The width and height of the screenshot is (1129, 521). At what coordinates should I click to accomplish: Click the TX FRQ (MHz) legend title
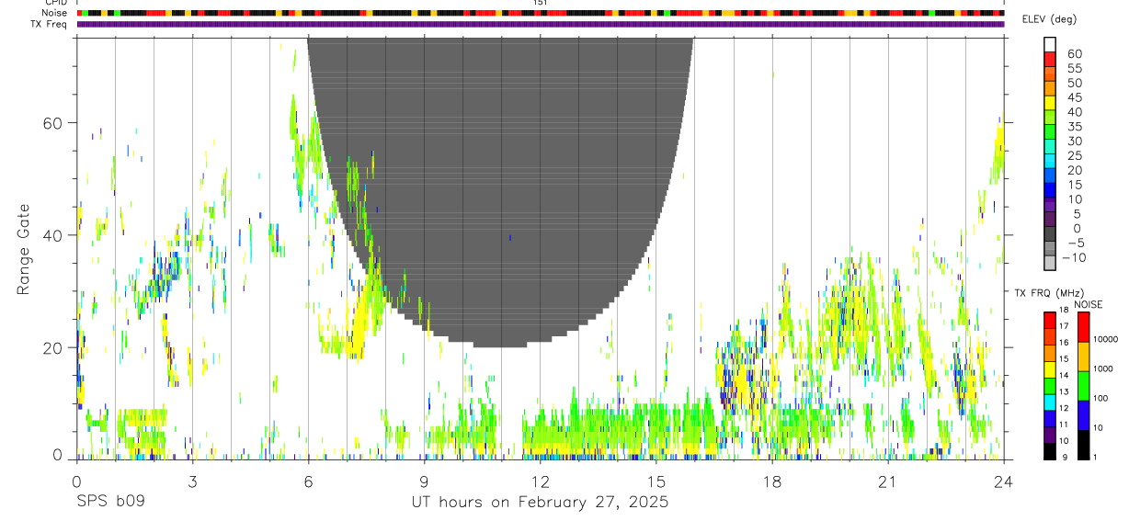(1049, 293)
